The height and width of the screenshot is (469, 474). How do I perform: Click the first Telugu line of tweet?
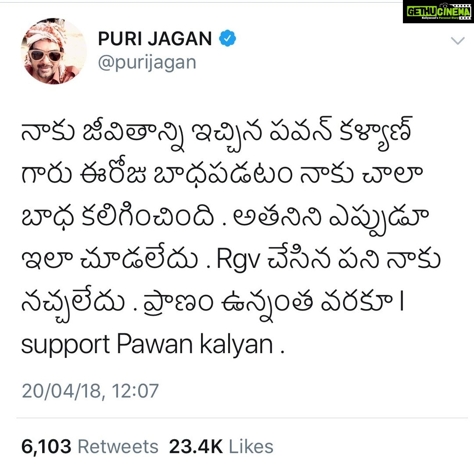(x=217, y=134)
